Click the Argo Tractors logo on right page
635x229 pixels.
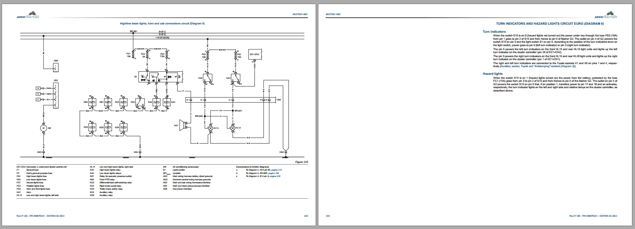coord(606,15)
